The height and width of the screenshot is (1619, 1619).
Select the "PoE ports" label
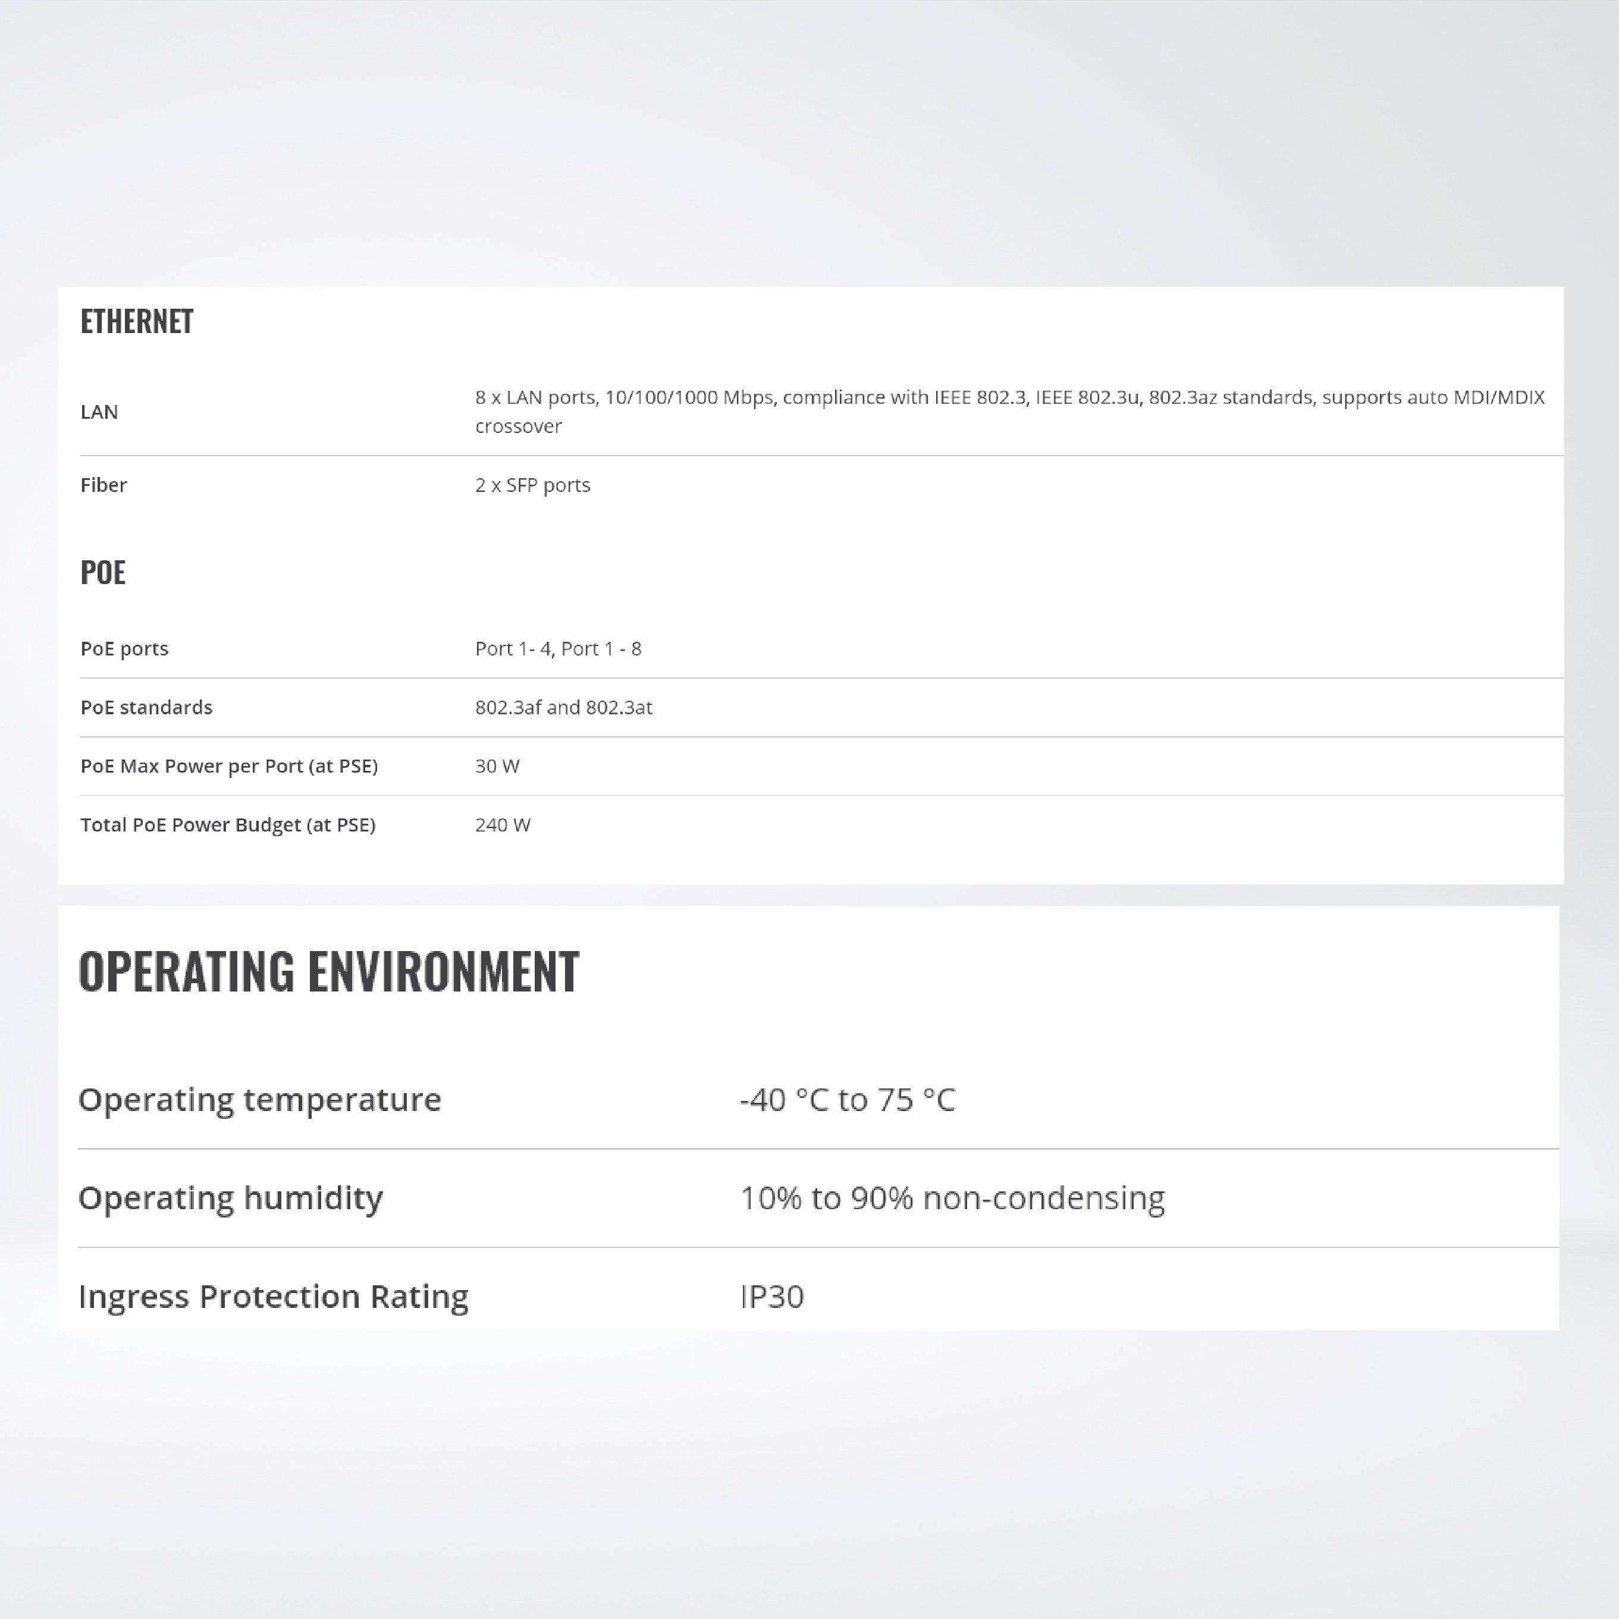tap(124, 648)
